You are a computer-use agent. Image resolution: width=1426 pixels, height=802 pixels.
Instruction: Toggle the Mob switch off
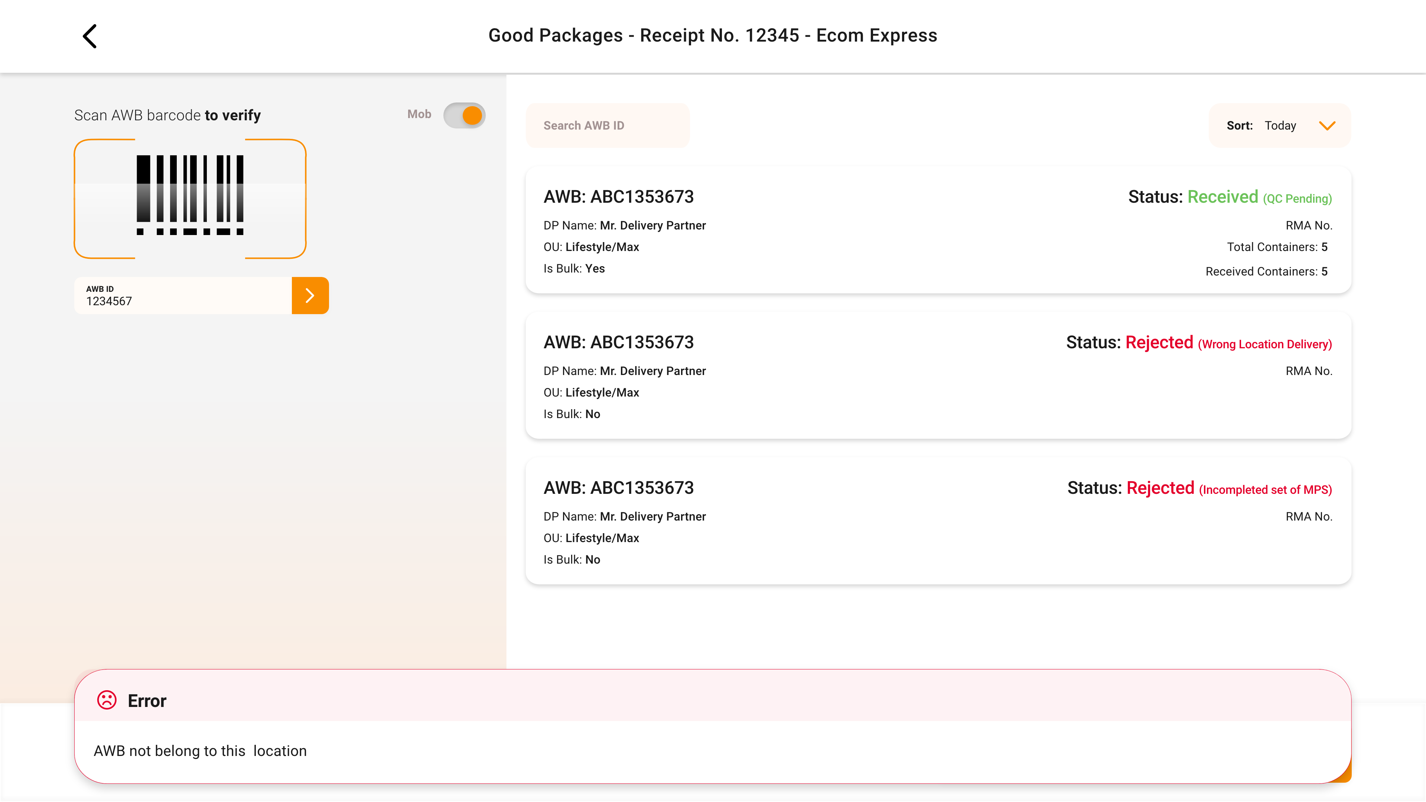tap(464, 115)
